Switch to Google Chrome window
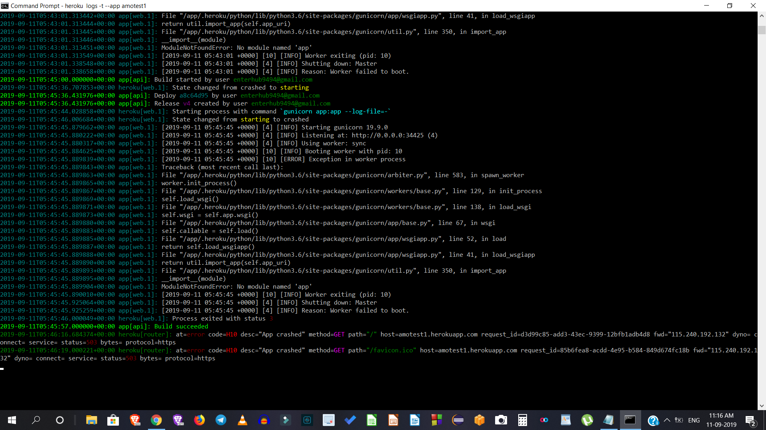The width and height of the screenshot is (766, 430). coord(156,420)
